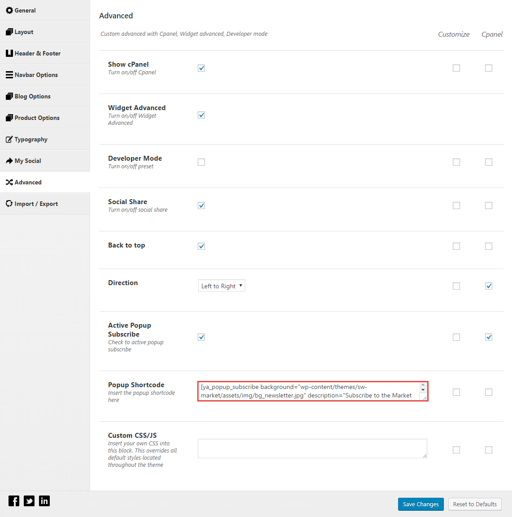Uncheck the Show cPanel checkbox

tap(201, 68)
